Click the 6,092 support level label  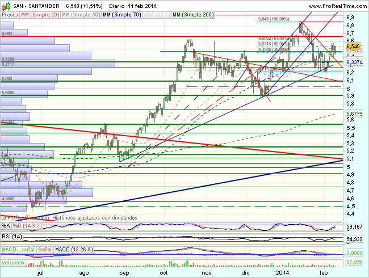tap(7, 78)
